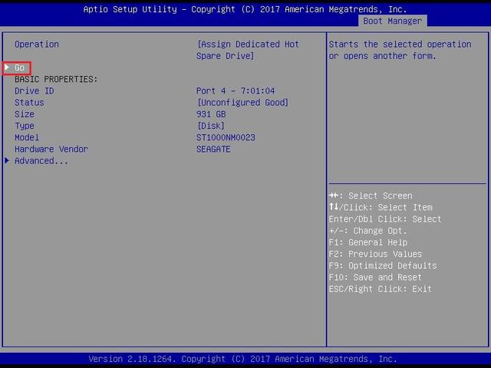Select the Operation label
This screenshot has height=368, width=491.
click(37, 44)
